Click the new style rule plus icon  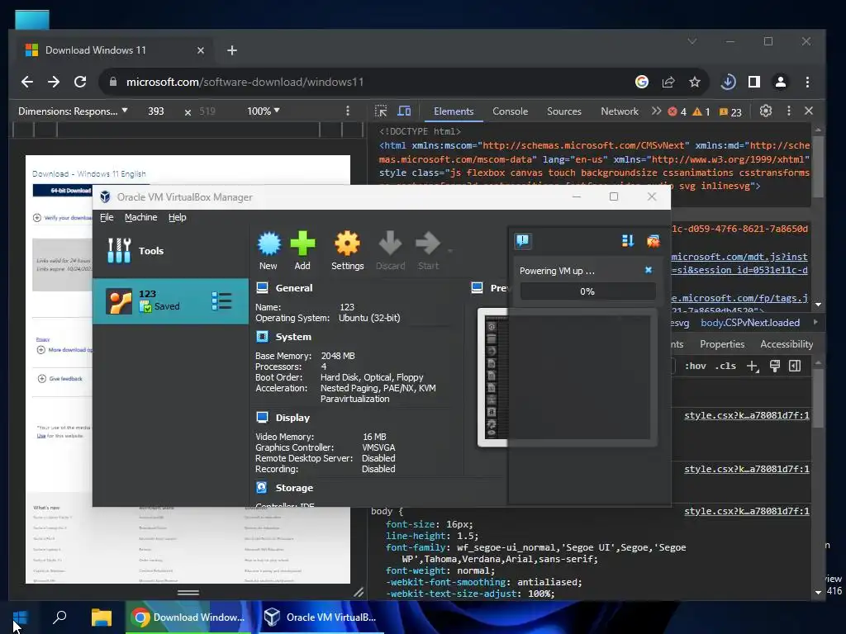point(752,366)
